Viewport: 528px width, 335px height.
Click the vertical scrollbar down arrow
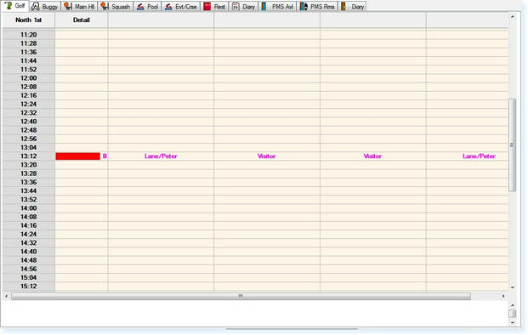[513, 287]
